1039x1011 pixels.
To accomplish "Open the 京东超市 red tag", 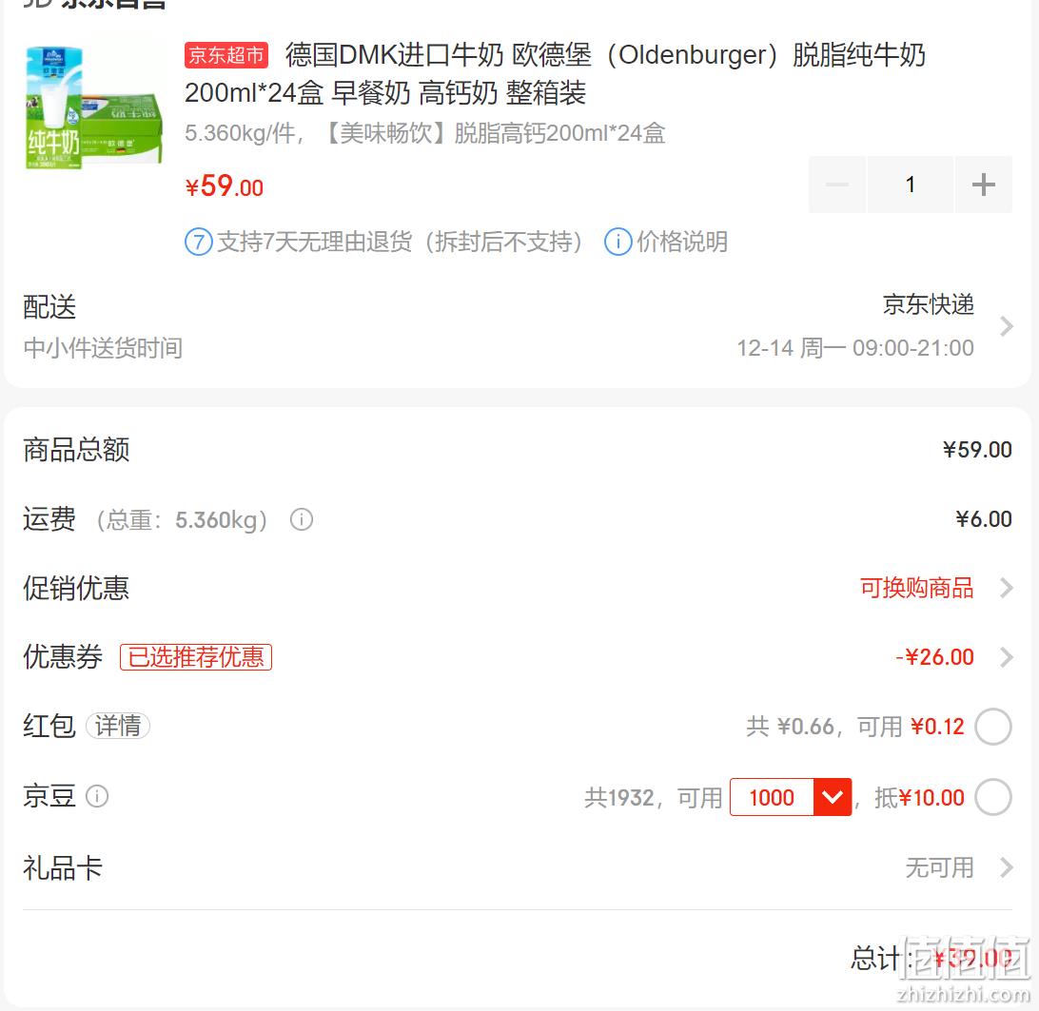I will [225, 55].
